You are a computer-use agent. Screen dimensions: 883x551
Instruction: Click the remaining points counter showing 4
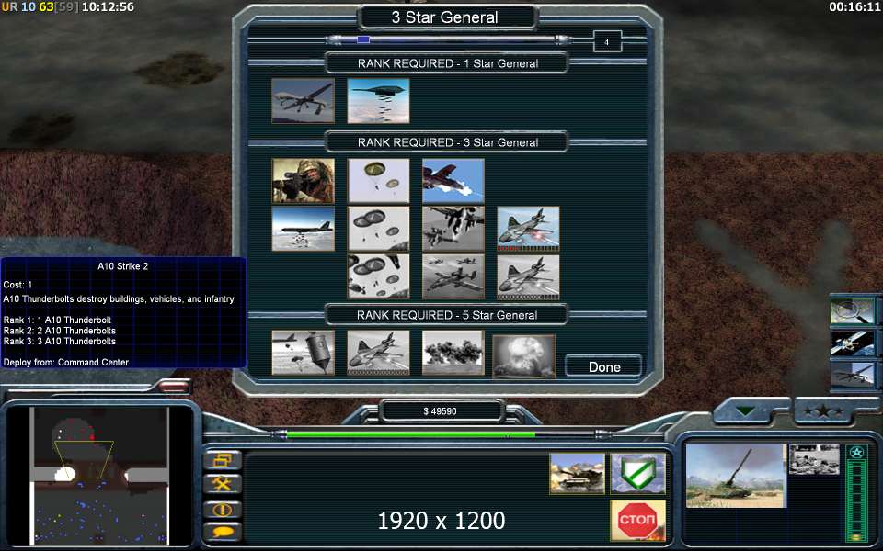click(x=607, y=41)
